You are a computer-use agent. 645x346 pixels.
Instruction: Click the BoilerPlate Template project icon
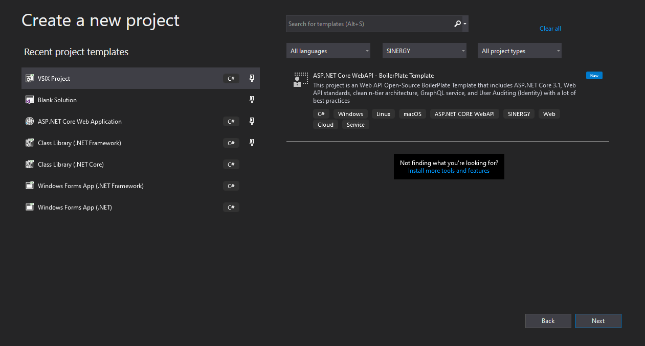pos(301,80)
